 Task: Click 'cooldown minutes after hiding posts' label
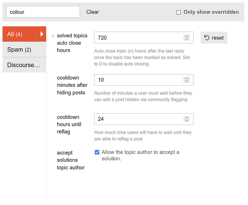click(72, 85)
